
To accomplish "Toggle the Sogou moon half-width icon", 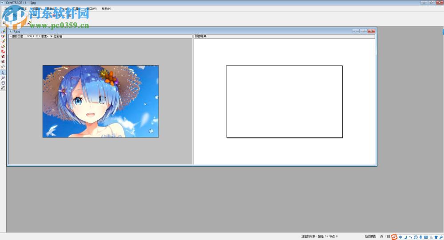I will coord(405,237).
